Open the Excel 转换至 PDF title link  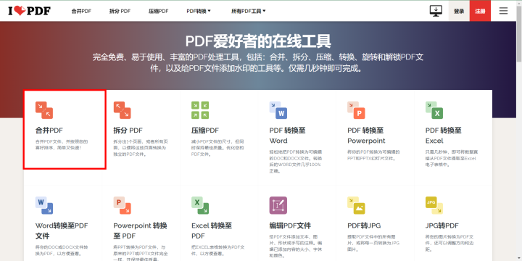point(212,231)
